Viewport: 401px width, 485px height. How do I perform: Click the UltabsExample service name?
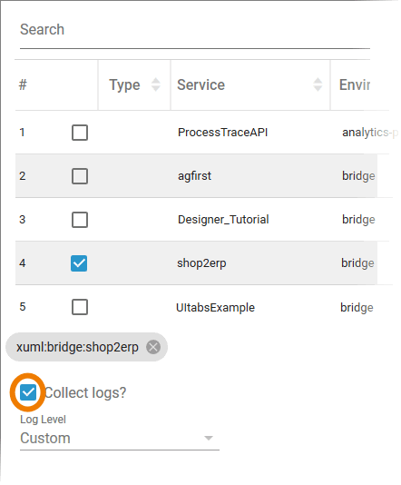[x=215, y=308]
